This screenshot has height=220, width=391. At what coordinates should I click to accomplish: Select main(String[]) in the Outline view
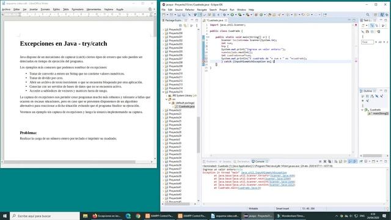378,114
